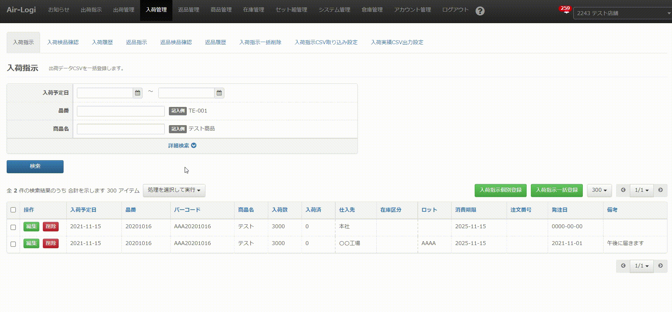Open the 処理を選択して実行 dropdown
This screenshot has width=672, height=312.
click(174, 190)
